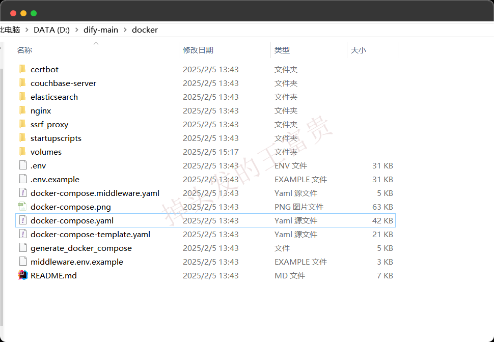The width and height of the screenshot is (494, 342).
Task: Sort by the 名称 column header
Action: tap(24, 50)
